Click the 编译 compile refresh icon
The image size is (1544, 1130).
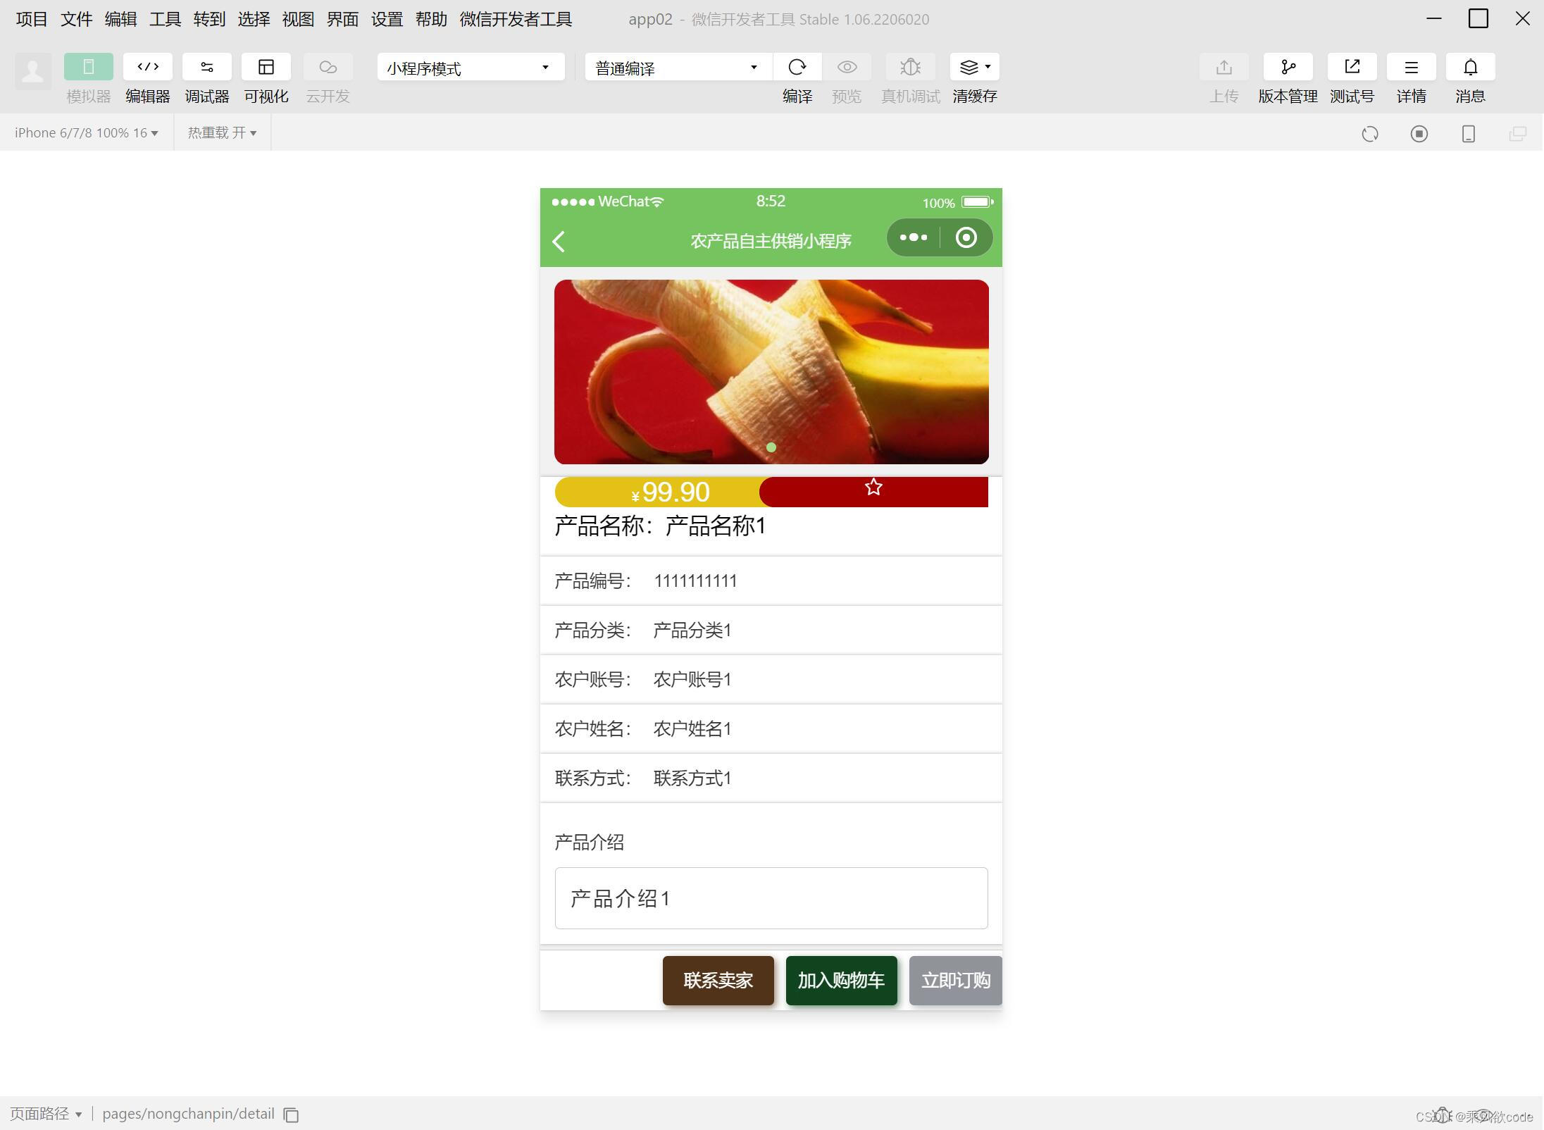[x=798, y=67]
